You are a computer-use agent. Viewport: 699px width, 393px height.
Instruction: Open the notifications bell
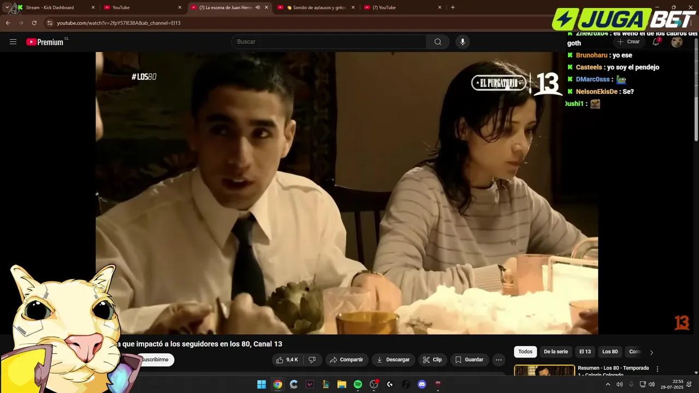click(x=656, y=42)
